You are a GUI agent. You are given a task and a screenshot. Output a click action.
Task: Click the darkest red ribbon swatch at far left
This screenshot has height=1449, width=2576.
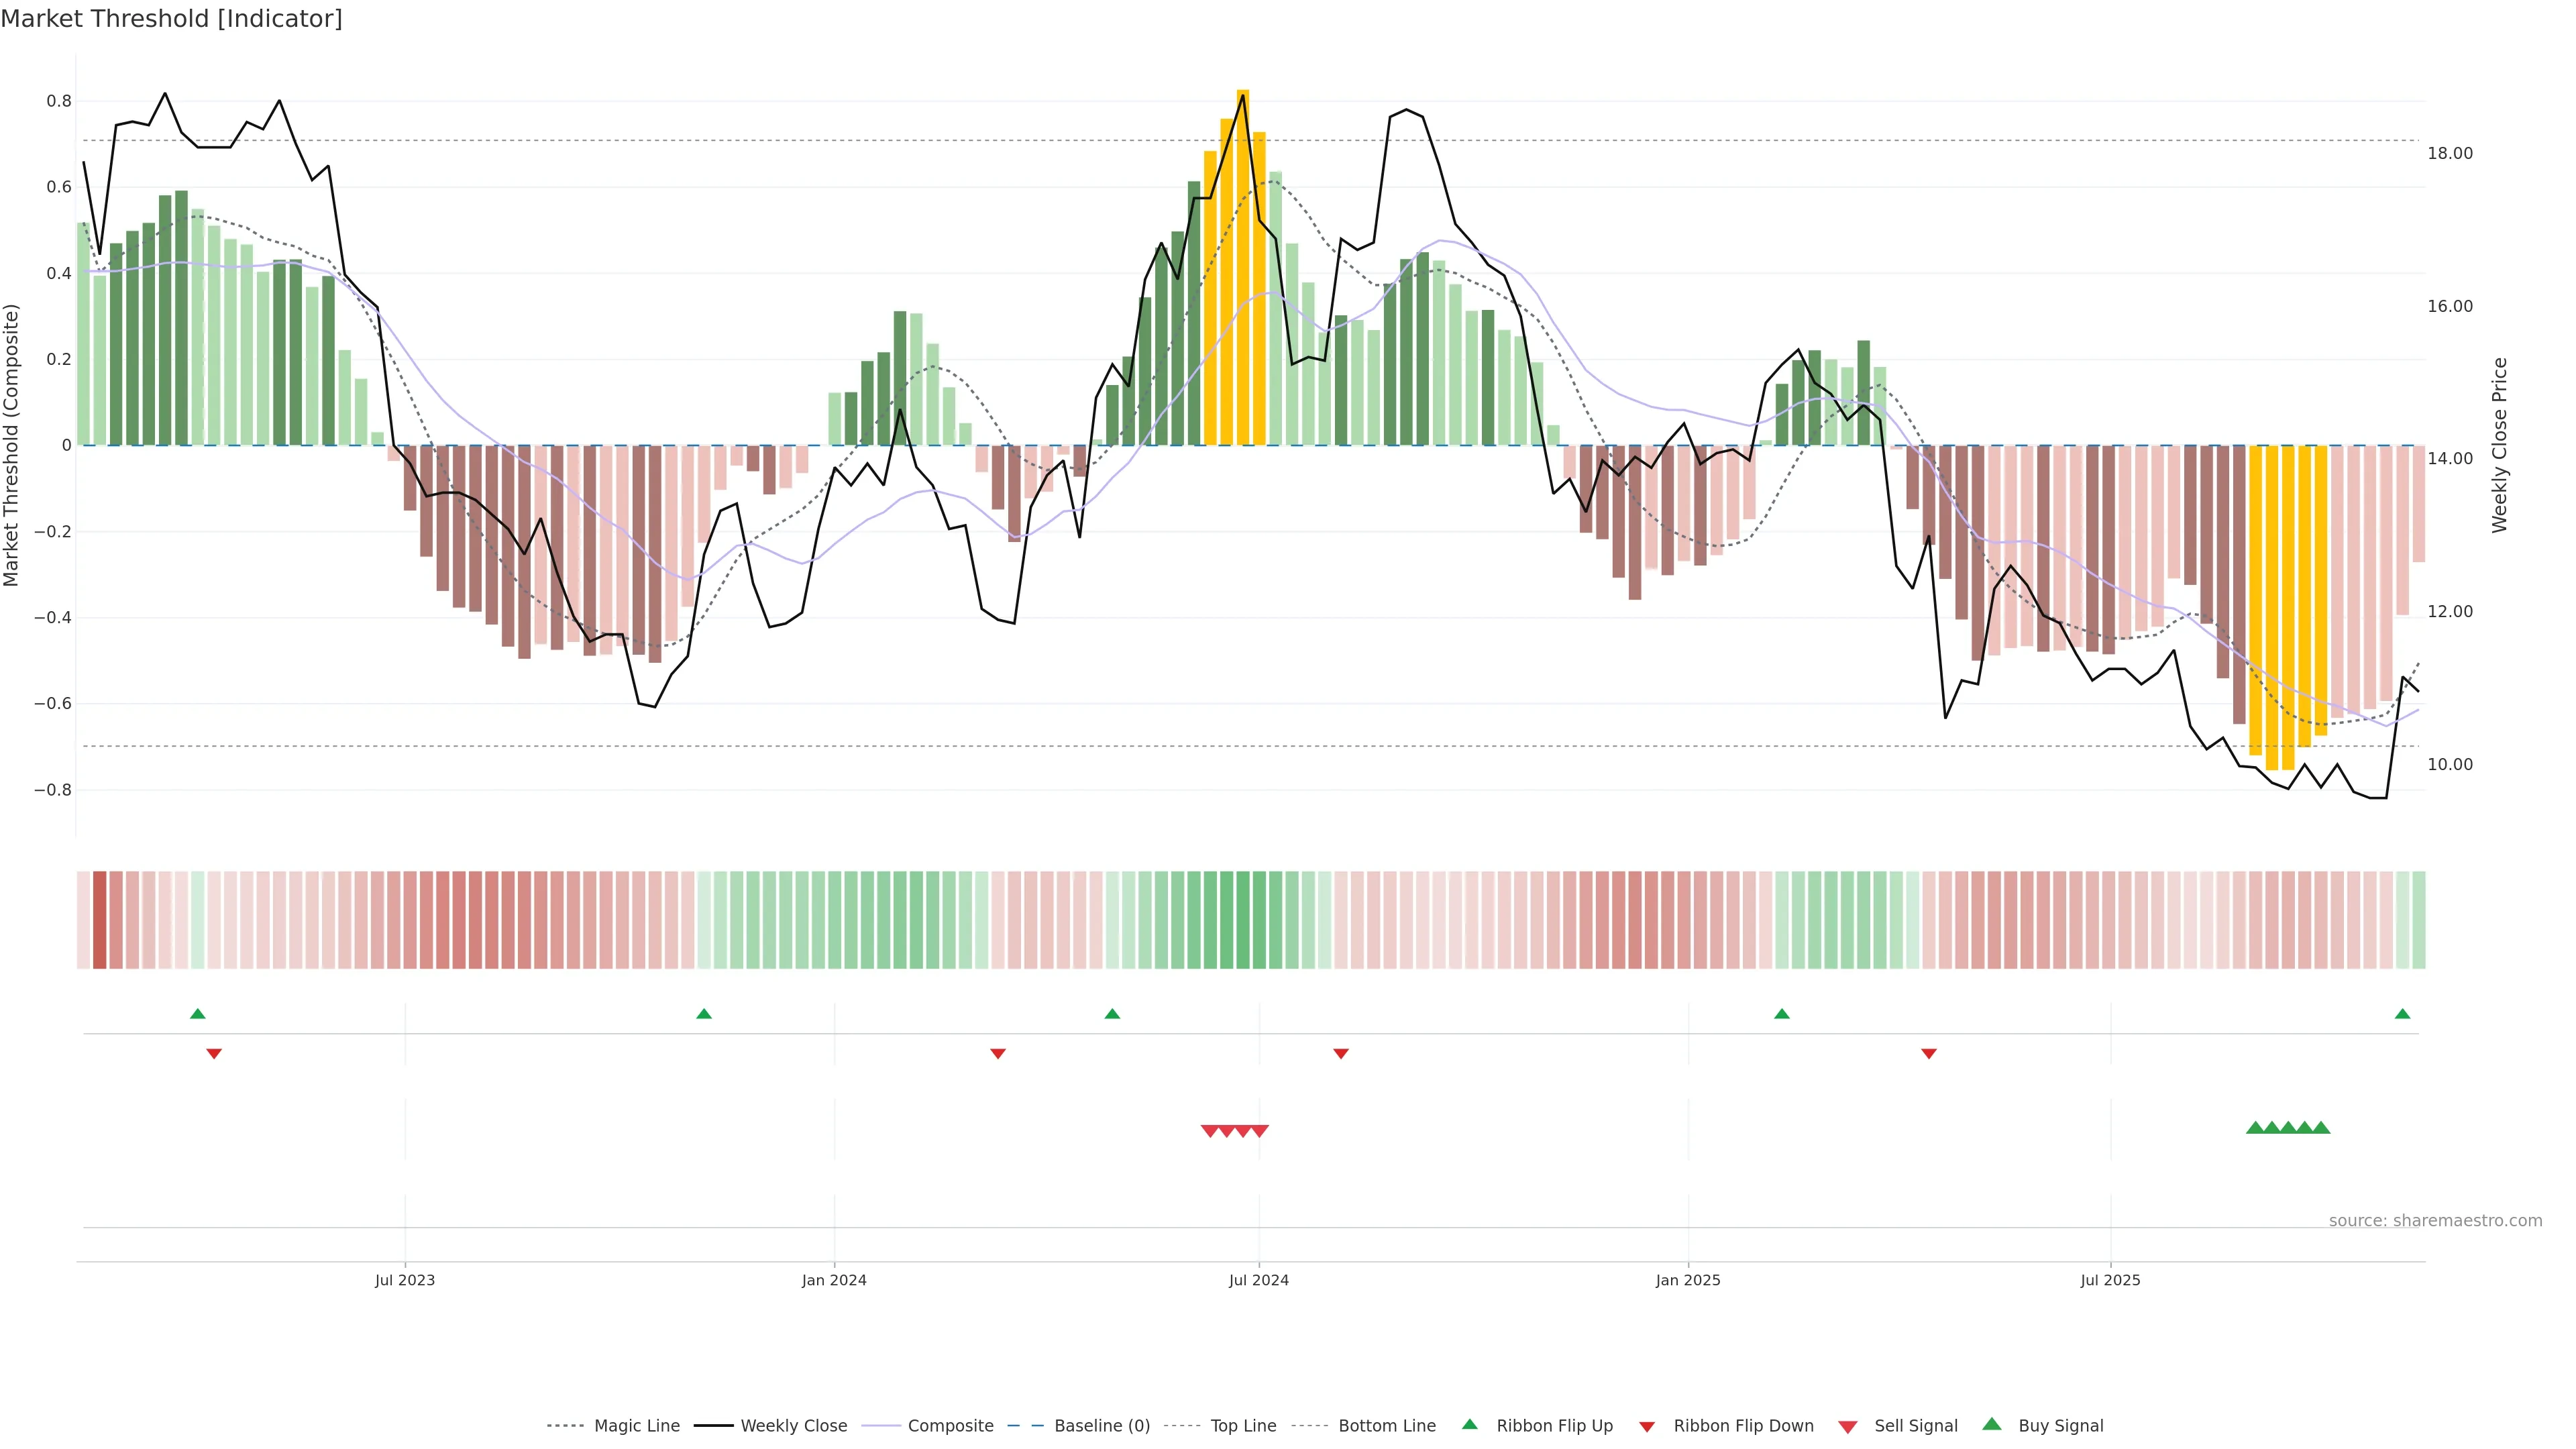click(x=99, y=920)
